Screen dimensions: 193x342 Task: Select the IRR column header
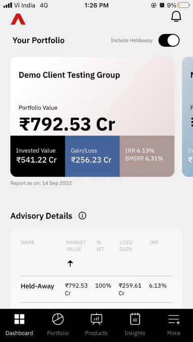point(154,243)
